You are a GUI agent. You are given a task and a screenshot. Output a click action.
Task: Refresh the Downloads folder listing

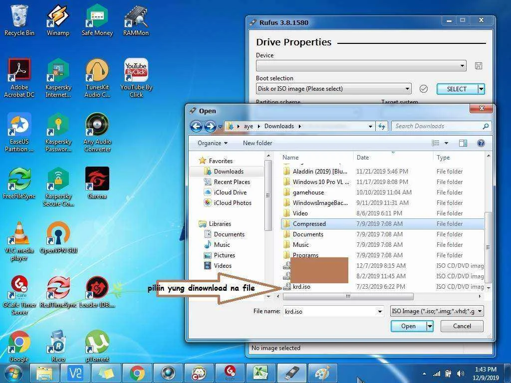[x=382, y=126]
